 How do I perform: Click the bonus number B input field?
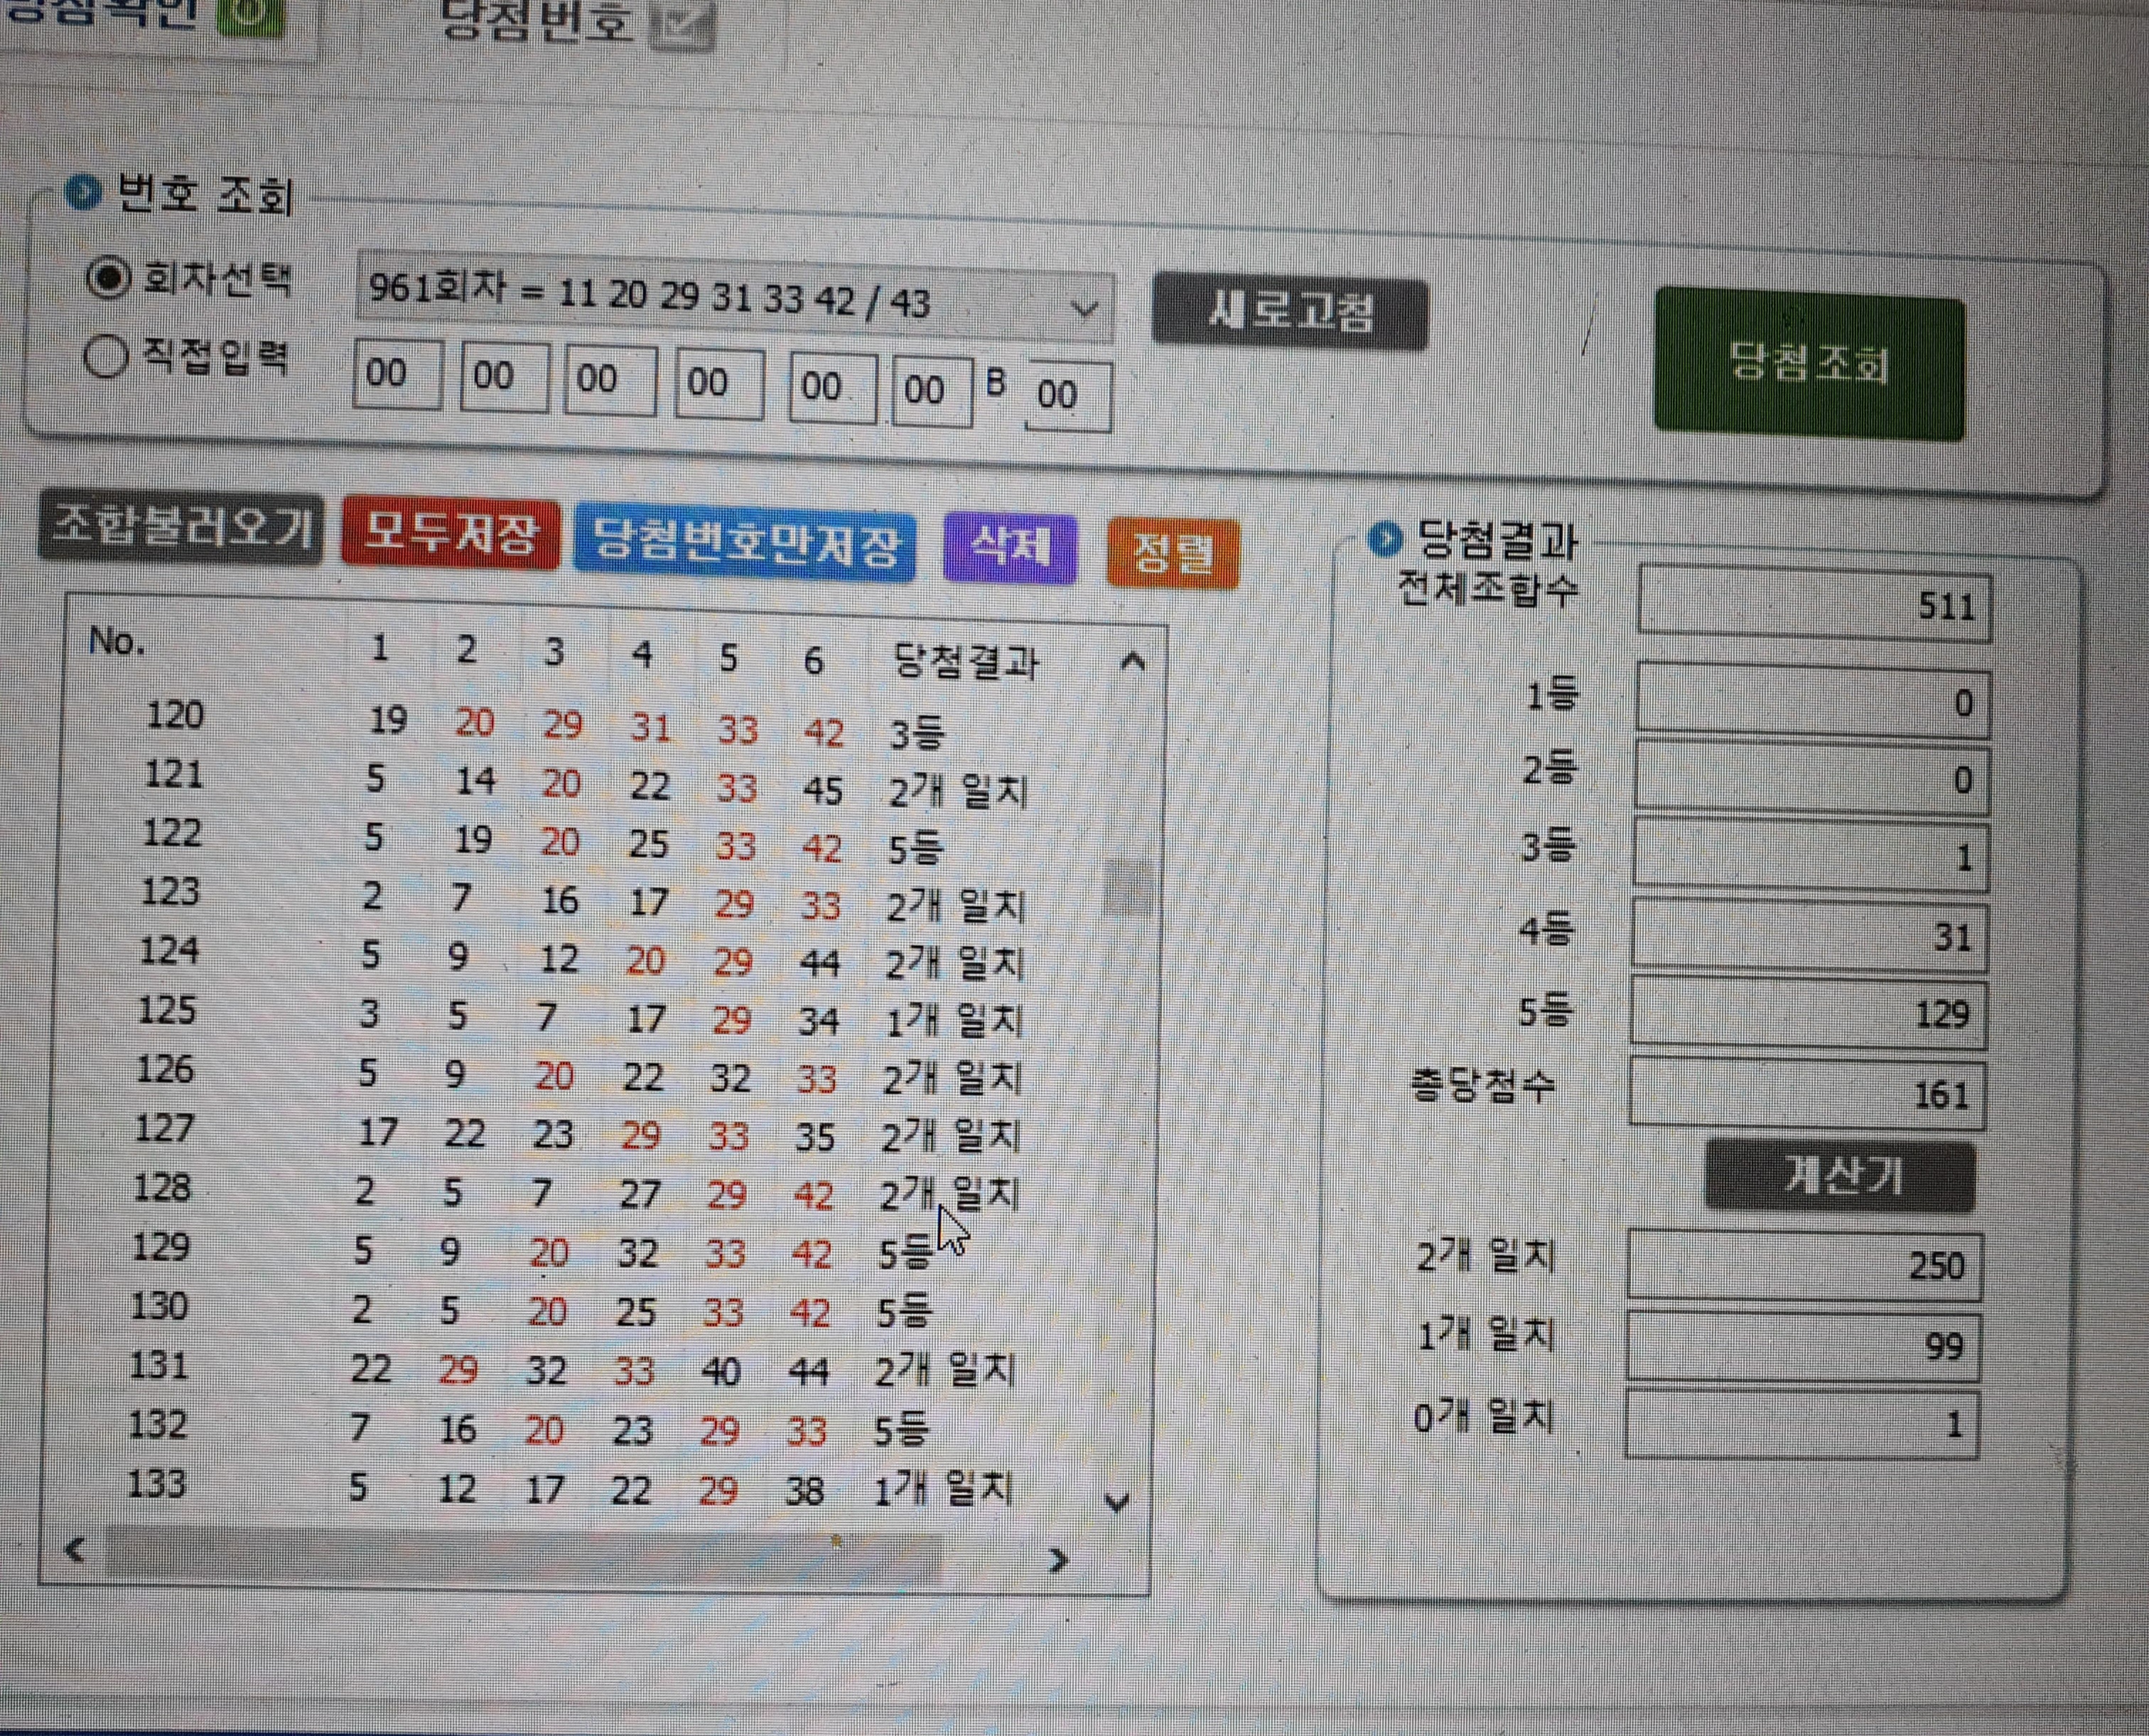(1067, 395)
